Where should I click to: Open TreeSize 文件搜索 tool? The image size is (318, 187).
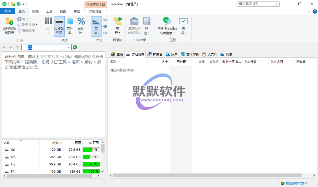point(167,21)
